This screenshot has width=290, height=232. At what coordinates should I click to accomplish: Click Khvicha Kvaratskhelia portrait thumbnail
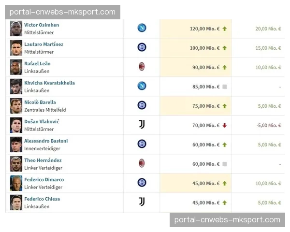(16, 87)
